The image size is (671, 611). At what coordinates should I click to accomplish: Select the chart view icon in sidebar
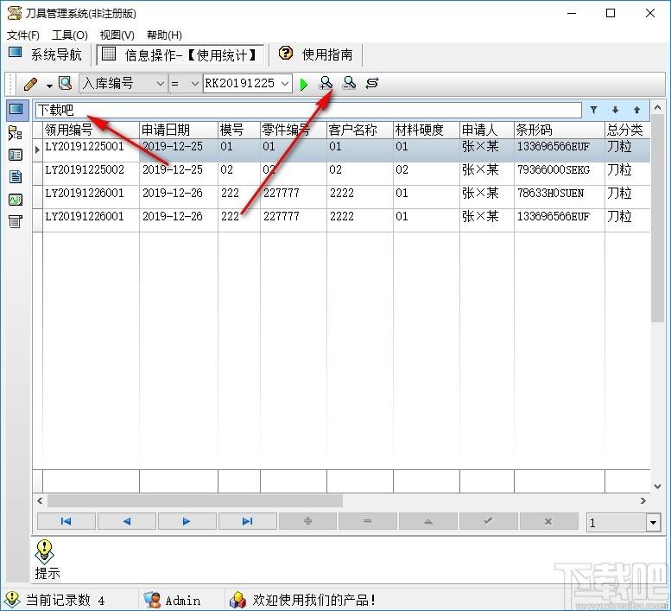15,200
